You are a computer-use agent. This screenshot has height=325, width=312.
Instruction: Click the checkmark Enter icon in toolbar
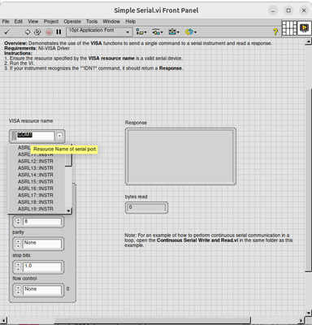coord(6,32)
